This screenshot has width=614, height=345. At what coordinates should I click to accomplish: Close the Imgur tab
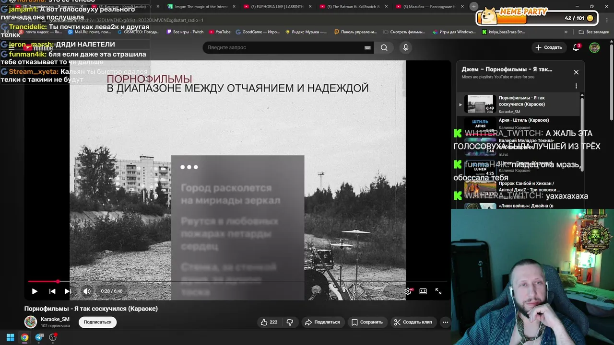pyautogui.click(x=234, y=7)
